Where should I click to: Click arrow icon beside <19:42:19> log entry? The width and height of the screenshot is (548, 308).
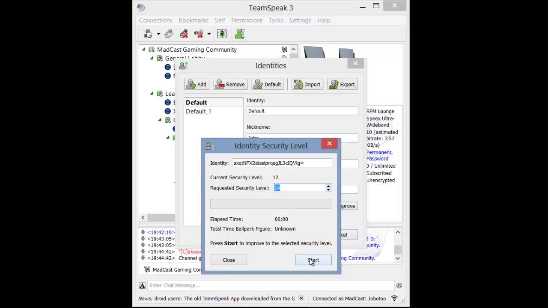point(143,232)
